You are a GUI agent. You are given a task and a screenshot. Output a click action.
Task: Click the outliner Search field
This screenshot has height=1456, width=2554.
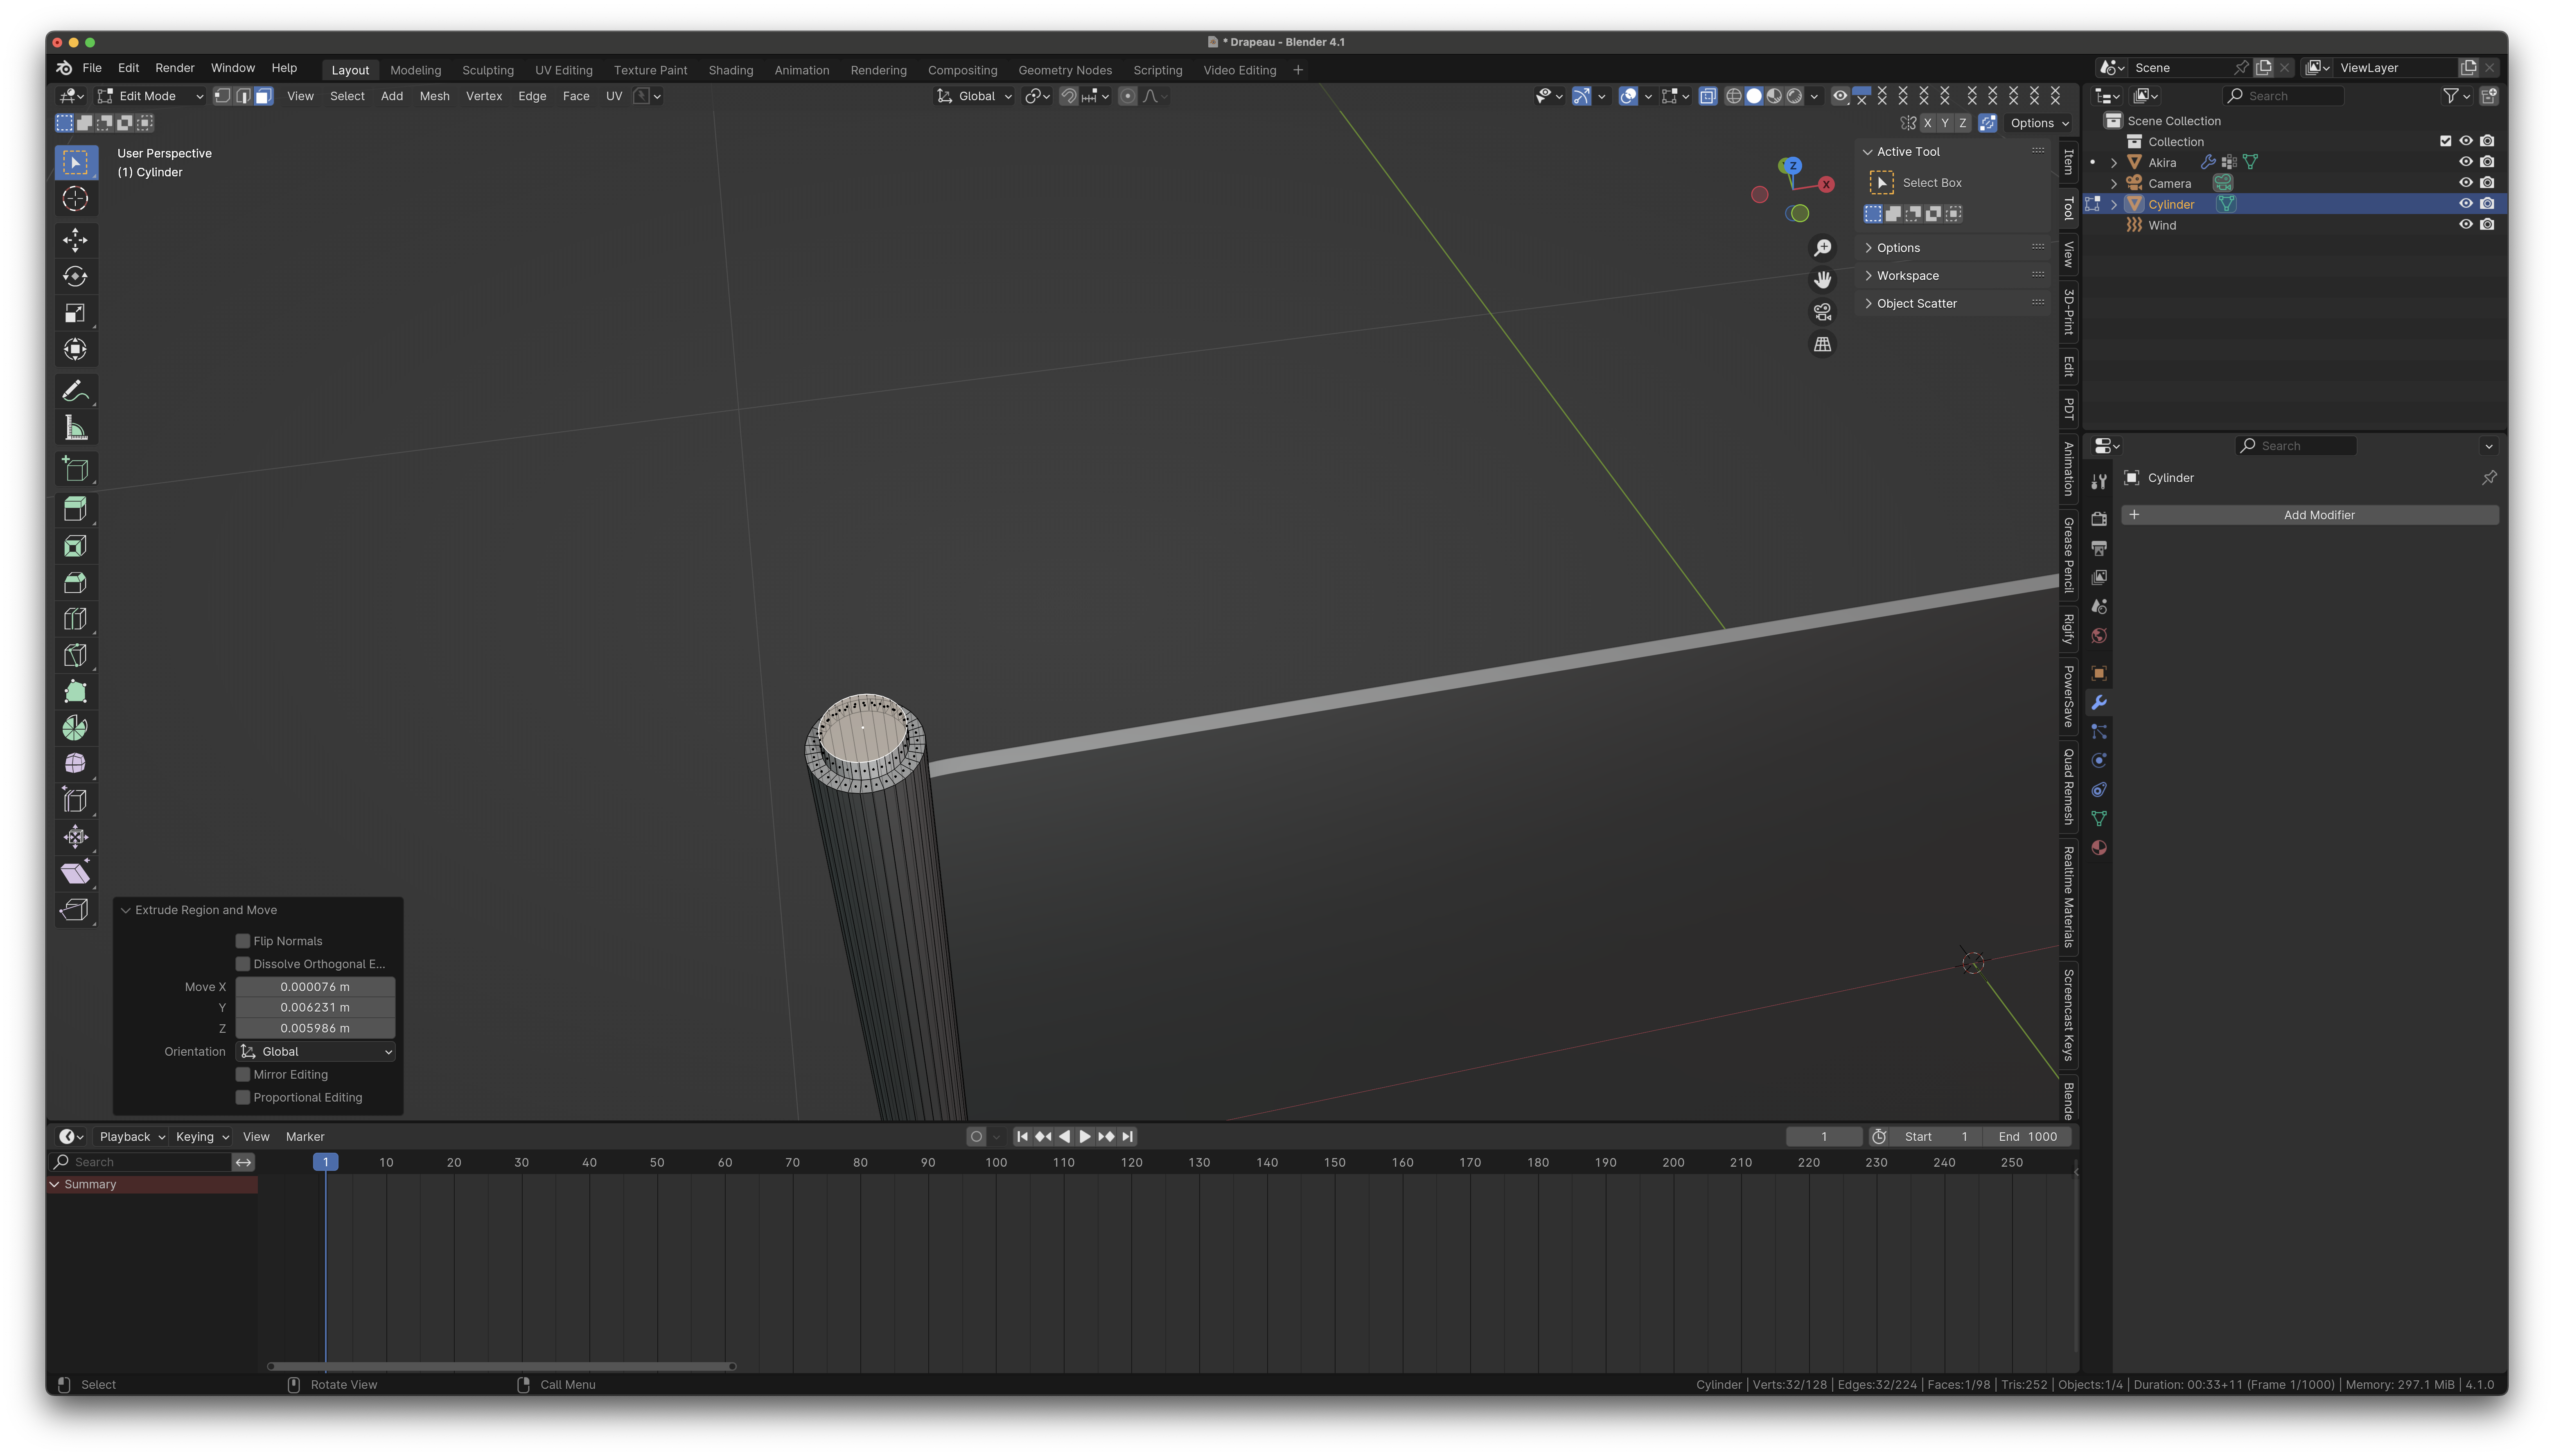pos(2283,96)
